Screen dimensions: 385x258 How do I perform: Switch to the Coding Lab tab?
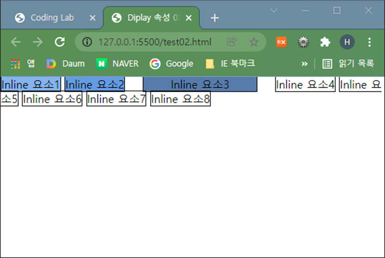(x=52, y=18)
